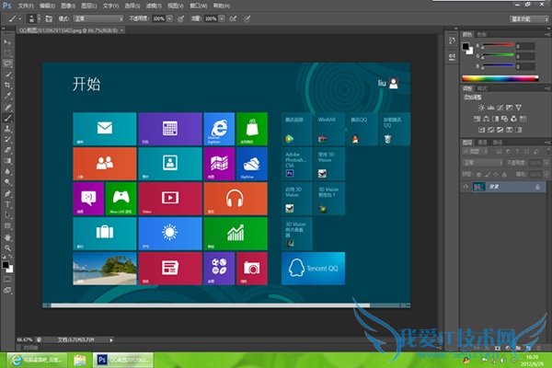Select the Pen tool
The height and width of the screenshot is (368, 552).
tap(7, 194)
